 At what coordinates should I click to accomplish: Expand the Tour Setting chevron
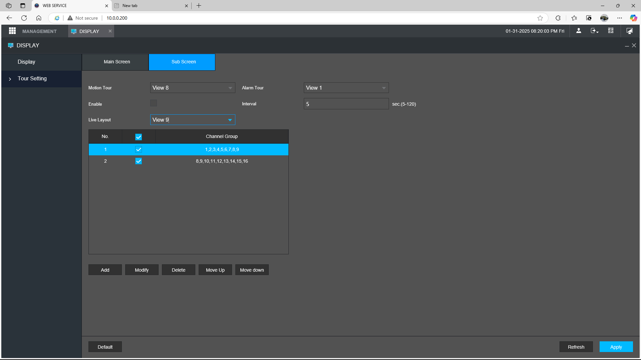pyautogui.click(x=10, y=79)
